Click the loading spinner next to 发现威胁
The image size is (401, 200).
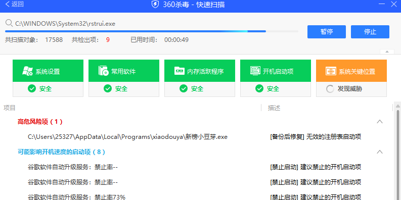(x=330, y=89)
